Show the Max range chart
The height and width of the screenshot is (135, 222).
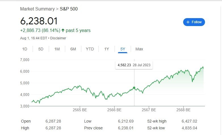pos(139,49)
